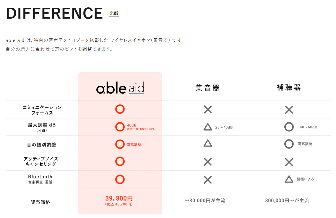Click the able aid logo
Screen dimensions: 336x218
coord(120,88)
